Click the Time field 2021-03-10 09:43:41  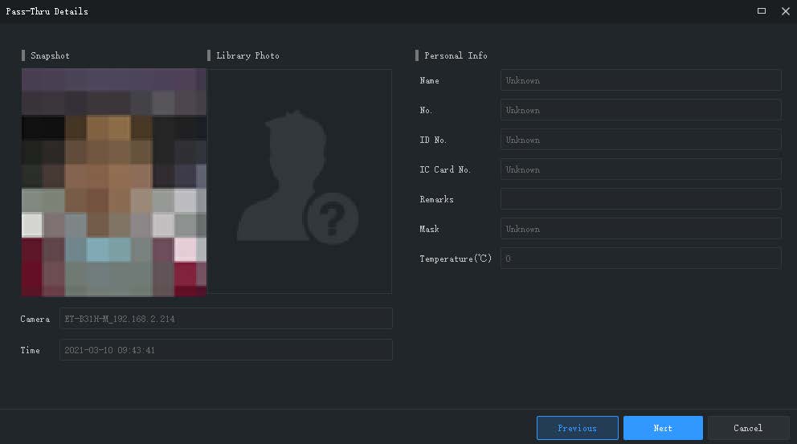(x=226, y=350)
